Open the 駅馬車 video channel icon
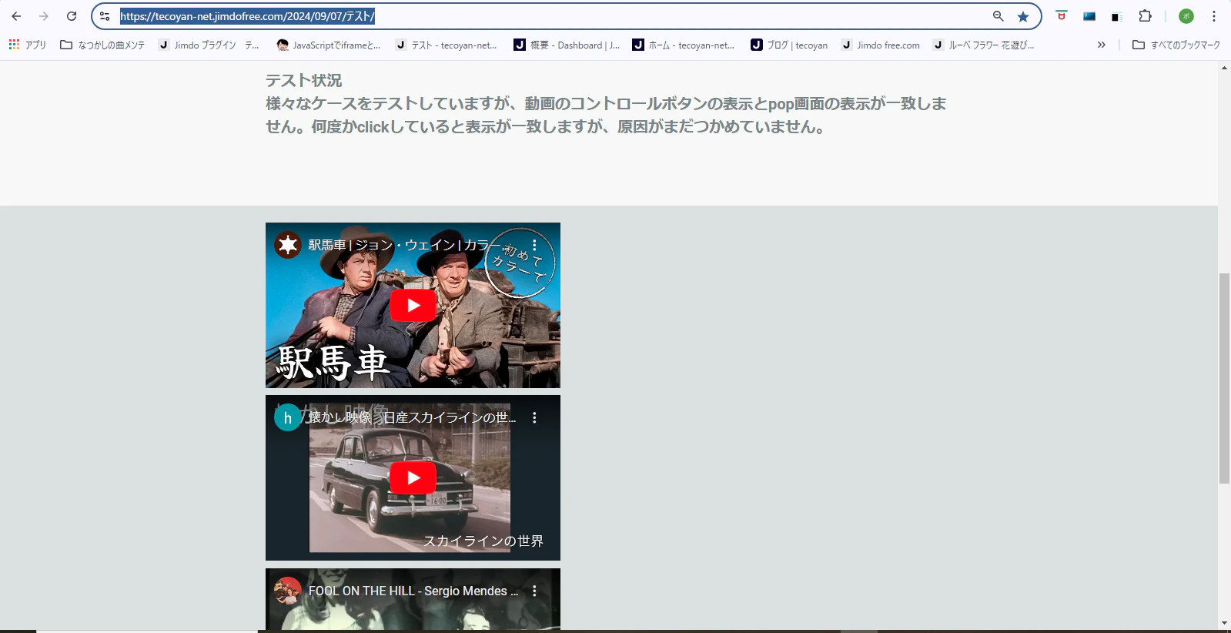 click(288, 245)
